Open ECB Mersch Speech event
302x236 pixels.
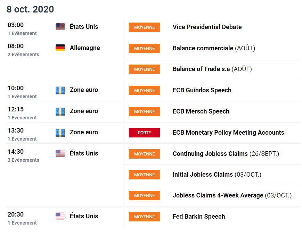[201, 111]
